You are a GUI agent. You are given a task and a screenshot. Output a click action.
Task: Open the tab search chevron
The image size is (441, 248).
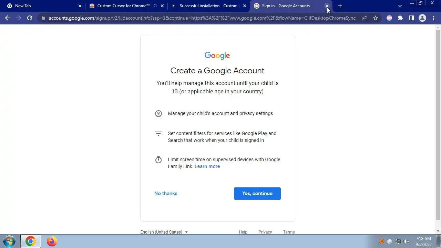point(400,6)
